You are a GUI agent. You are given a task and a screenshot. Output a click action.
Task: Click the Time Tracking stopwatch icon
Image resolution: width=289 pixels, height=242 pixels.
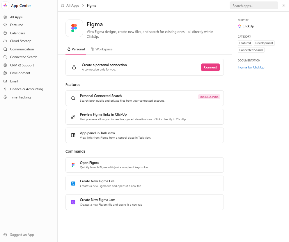click(5, 97)
